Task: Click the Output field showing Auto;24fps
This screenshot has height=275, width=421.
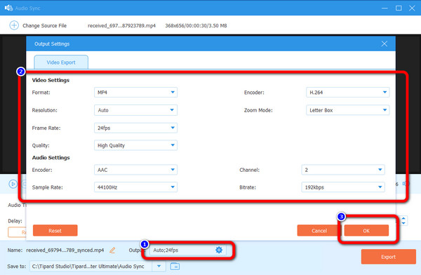Action: tap(188, 250)
